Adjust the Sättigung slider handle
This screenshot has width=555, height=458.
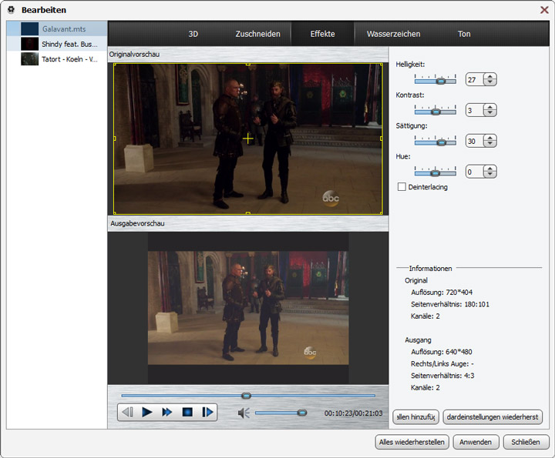tap(441, 142)
